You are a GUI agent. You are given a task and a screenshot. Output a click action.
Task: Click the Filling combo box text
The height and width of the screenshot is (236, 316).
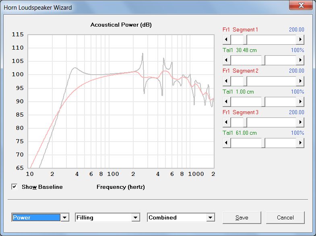pyautogui.click(x=85, y=217)
